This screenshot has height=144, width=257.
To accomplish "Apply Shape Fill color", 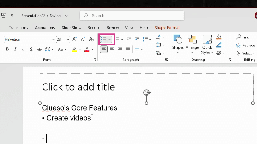I will [x=219, y=37].
